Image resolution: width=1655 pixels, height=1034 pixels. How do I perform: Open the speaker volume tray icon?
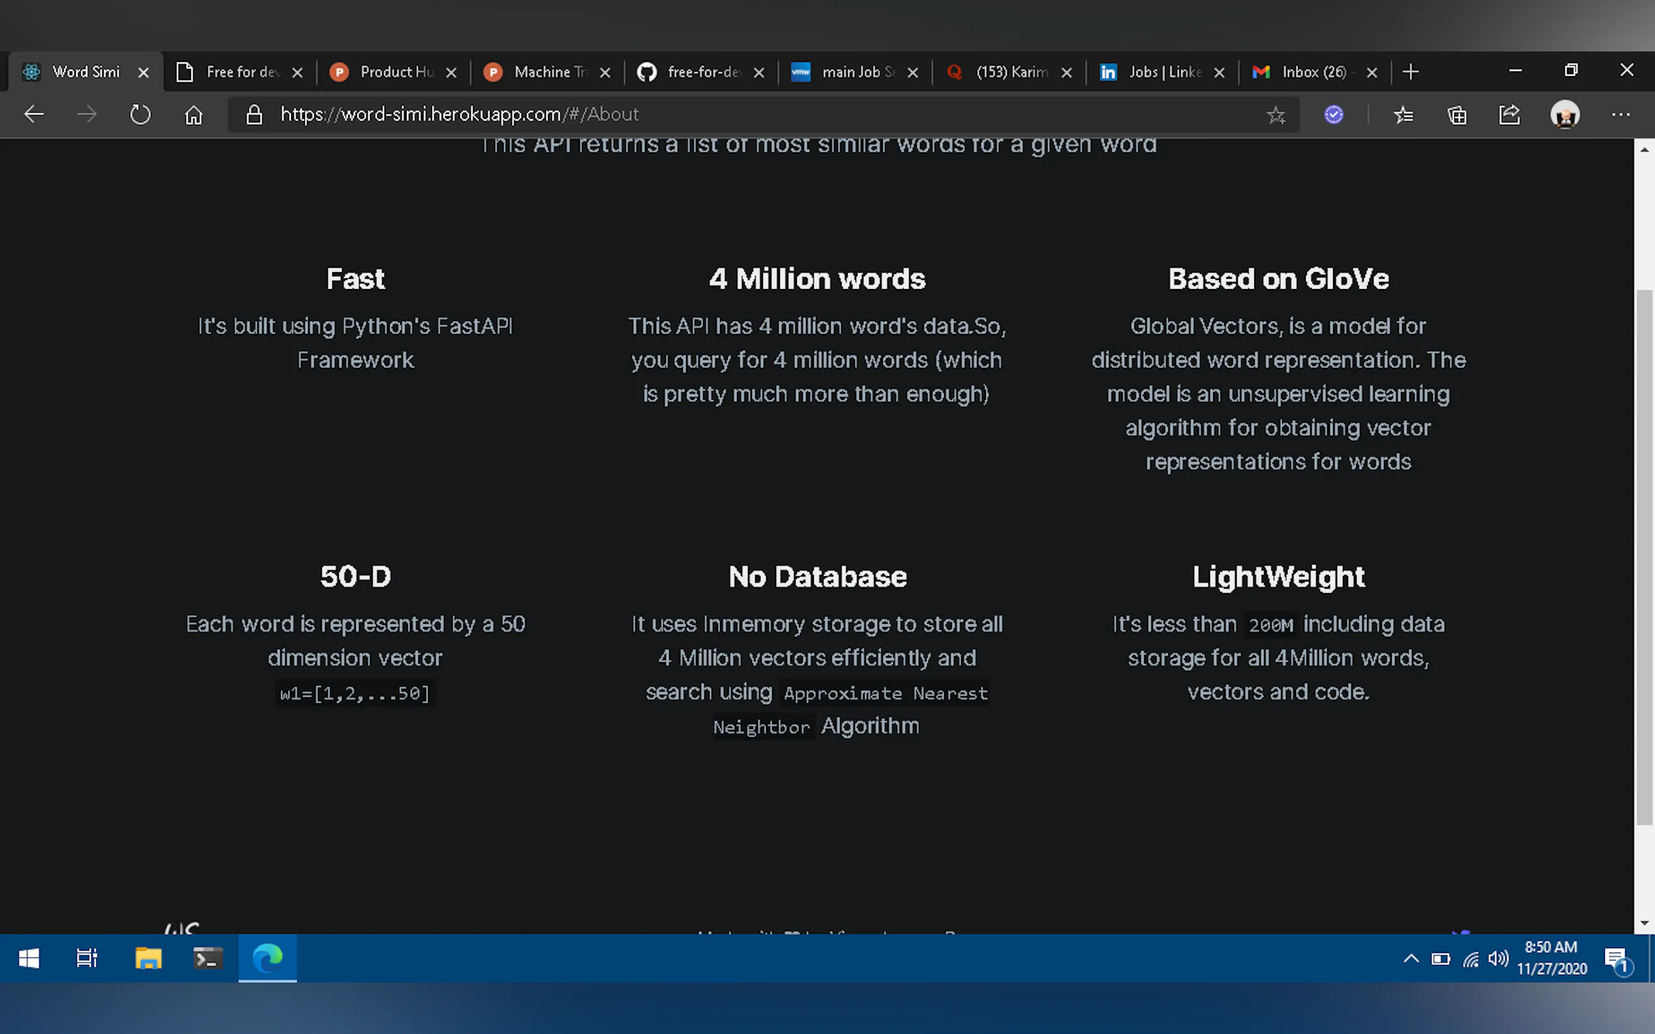[1497, 958]
